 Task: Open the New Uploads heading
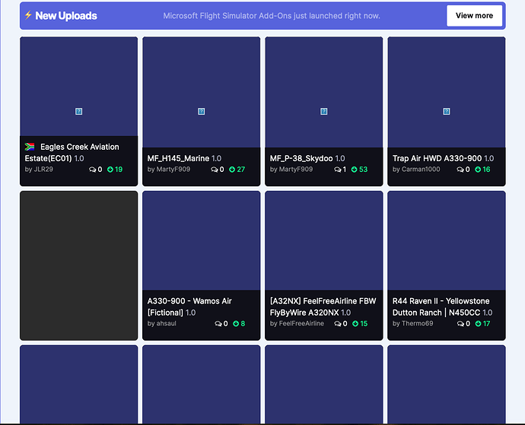66,16
